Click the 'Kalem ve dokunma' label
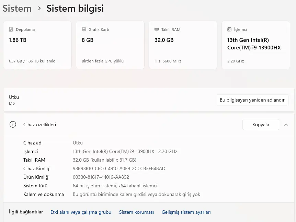This screenshot has width=296, height=222. coord(43,194)
